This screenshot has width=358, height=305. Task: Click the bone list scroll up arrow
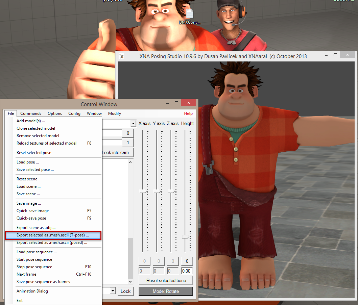[130, 162]
